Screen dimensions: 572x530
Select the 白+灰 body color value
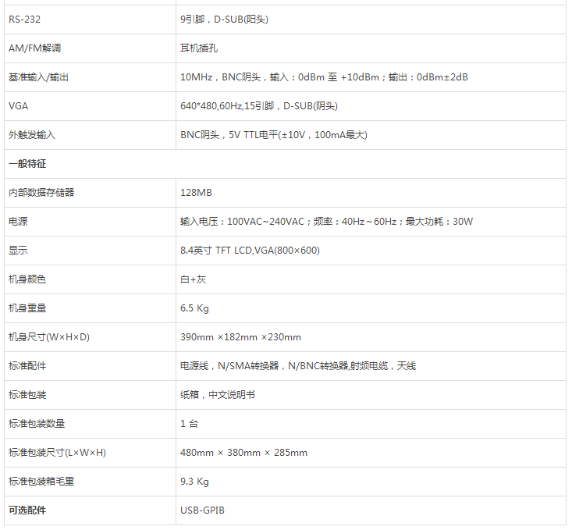click(193, 279)
